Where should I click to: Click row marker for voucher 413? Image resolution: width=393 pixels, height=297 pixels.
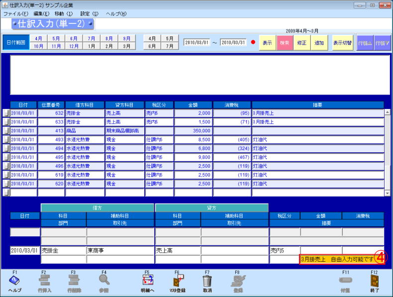point(6,130)
